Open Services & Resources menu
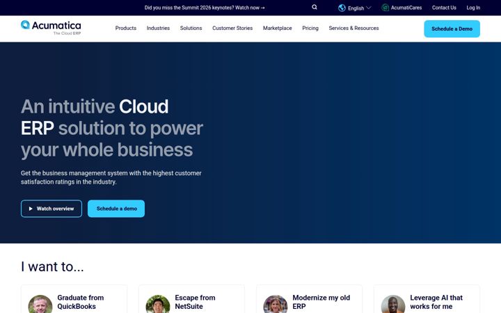The image size is (501, 313). click(353, 28)
